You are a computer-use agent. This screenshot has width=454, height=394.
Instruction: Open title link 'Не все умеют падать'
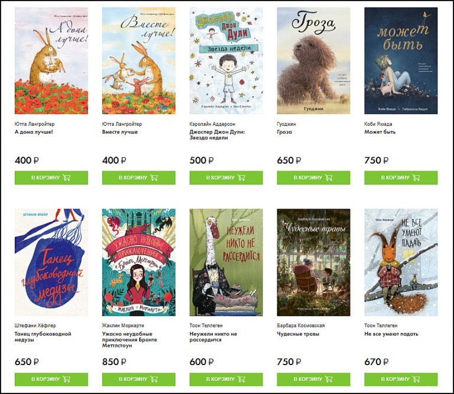pyautogui.click(x=391, y=334)
